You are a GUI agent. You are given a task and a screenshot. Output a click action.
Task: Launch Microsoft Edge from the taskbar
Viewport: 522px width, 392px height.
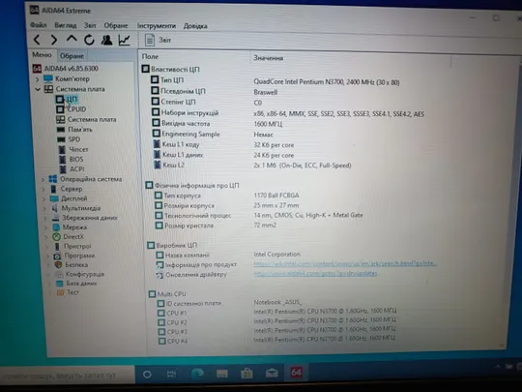point(197,374)
